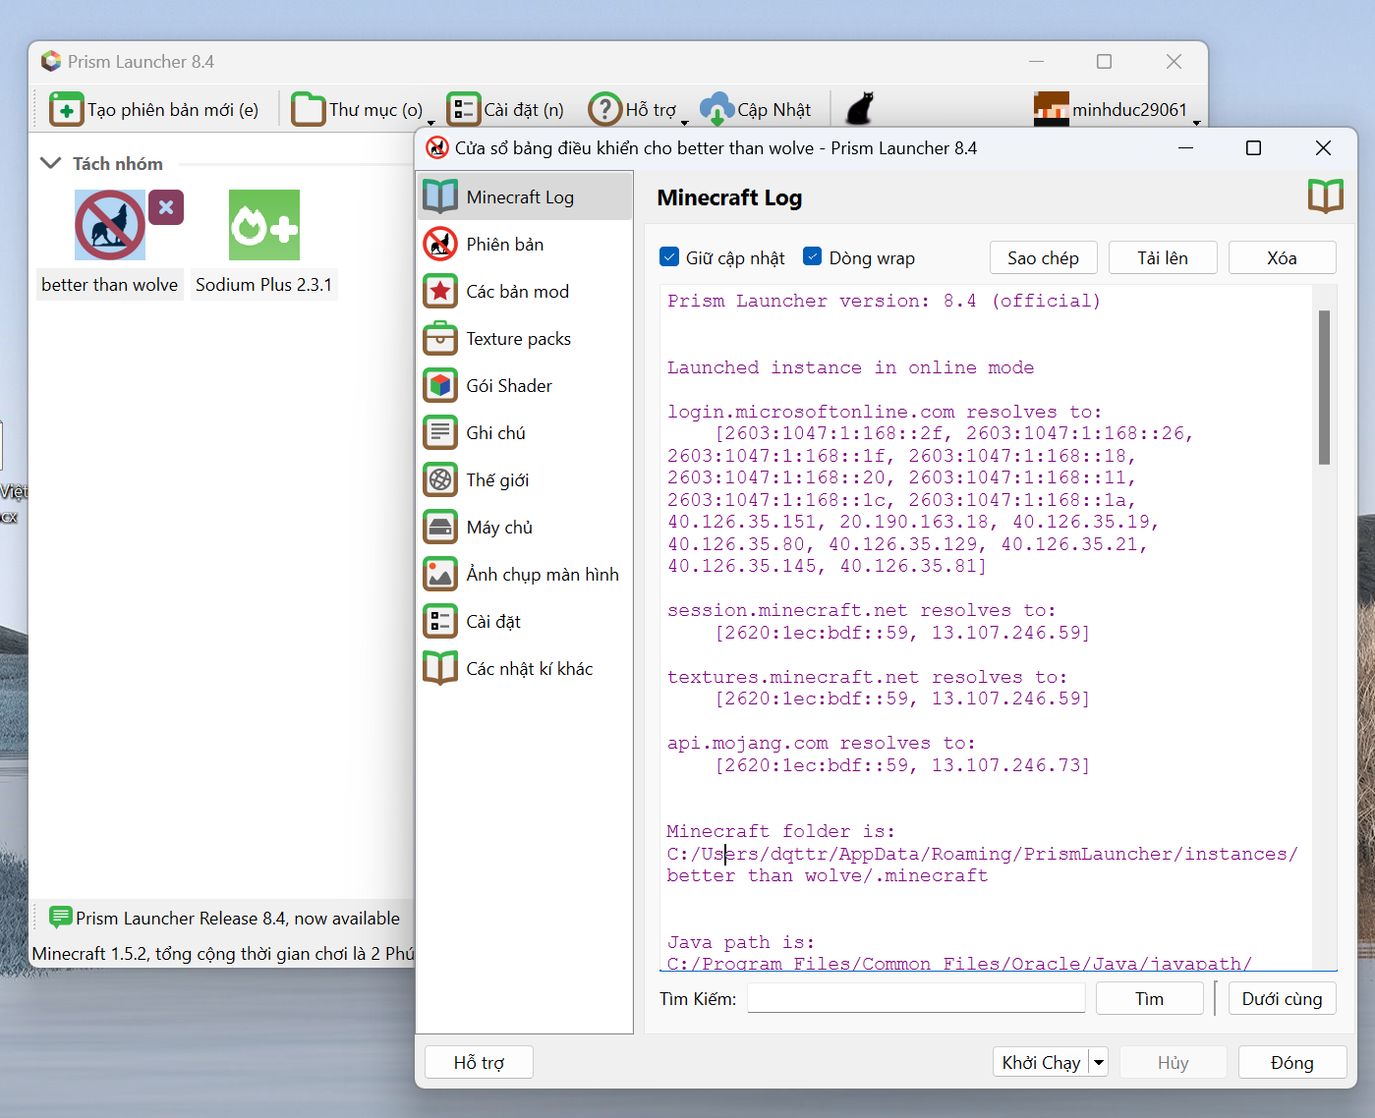Collapse the Tách nhóm group

point(51,163)
